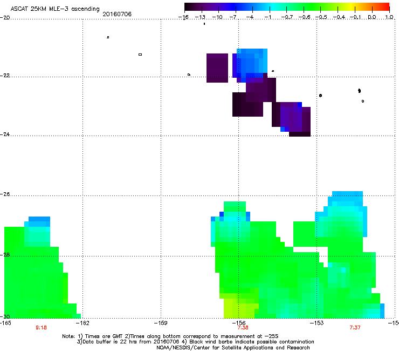The width and height of the screenshot is (399, 351).
Task: Click the -16 color bar label
Action: tap(183, 17)
